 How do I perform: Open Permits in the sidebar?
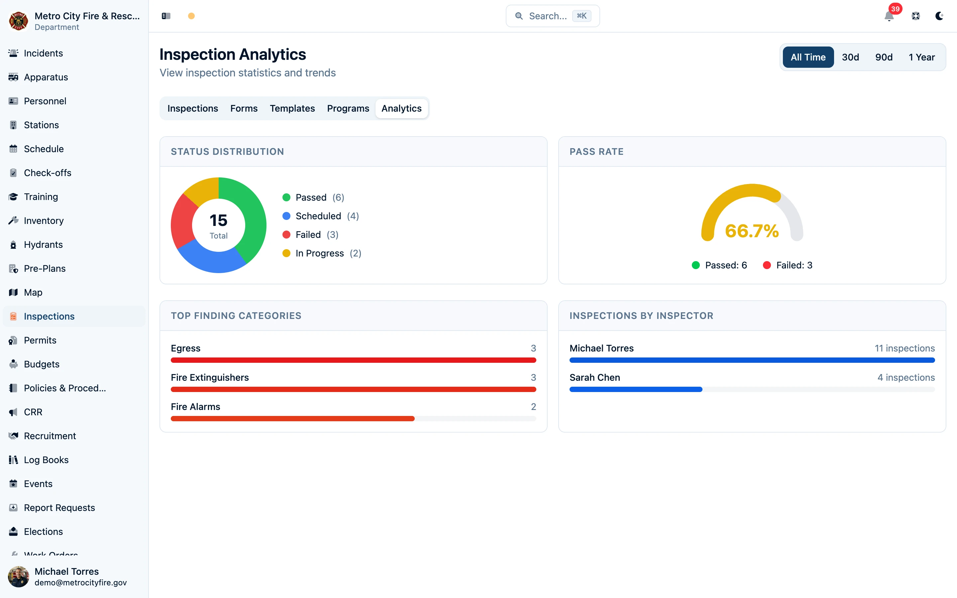[x=74, y=340]
